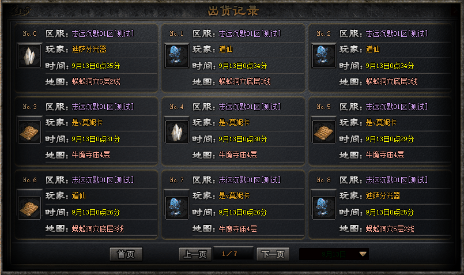Click the map 蜈蚣洞穴5层2线 in record No.8

(x=390, y=229)
